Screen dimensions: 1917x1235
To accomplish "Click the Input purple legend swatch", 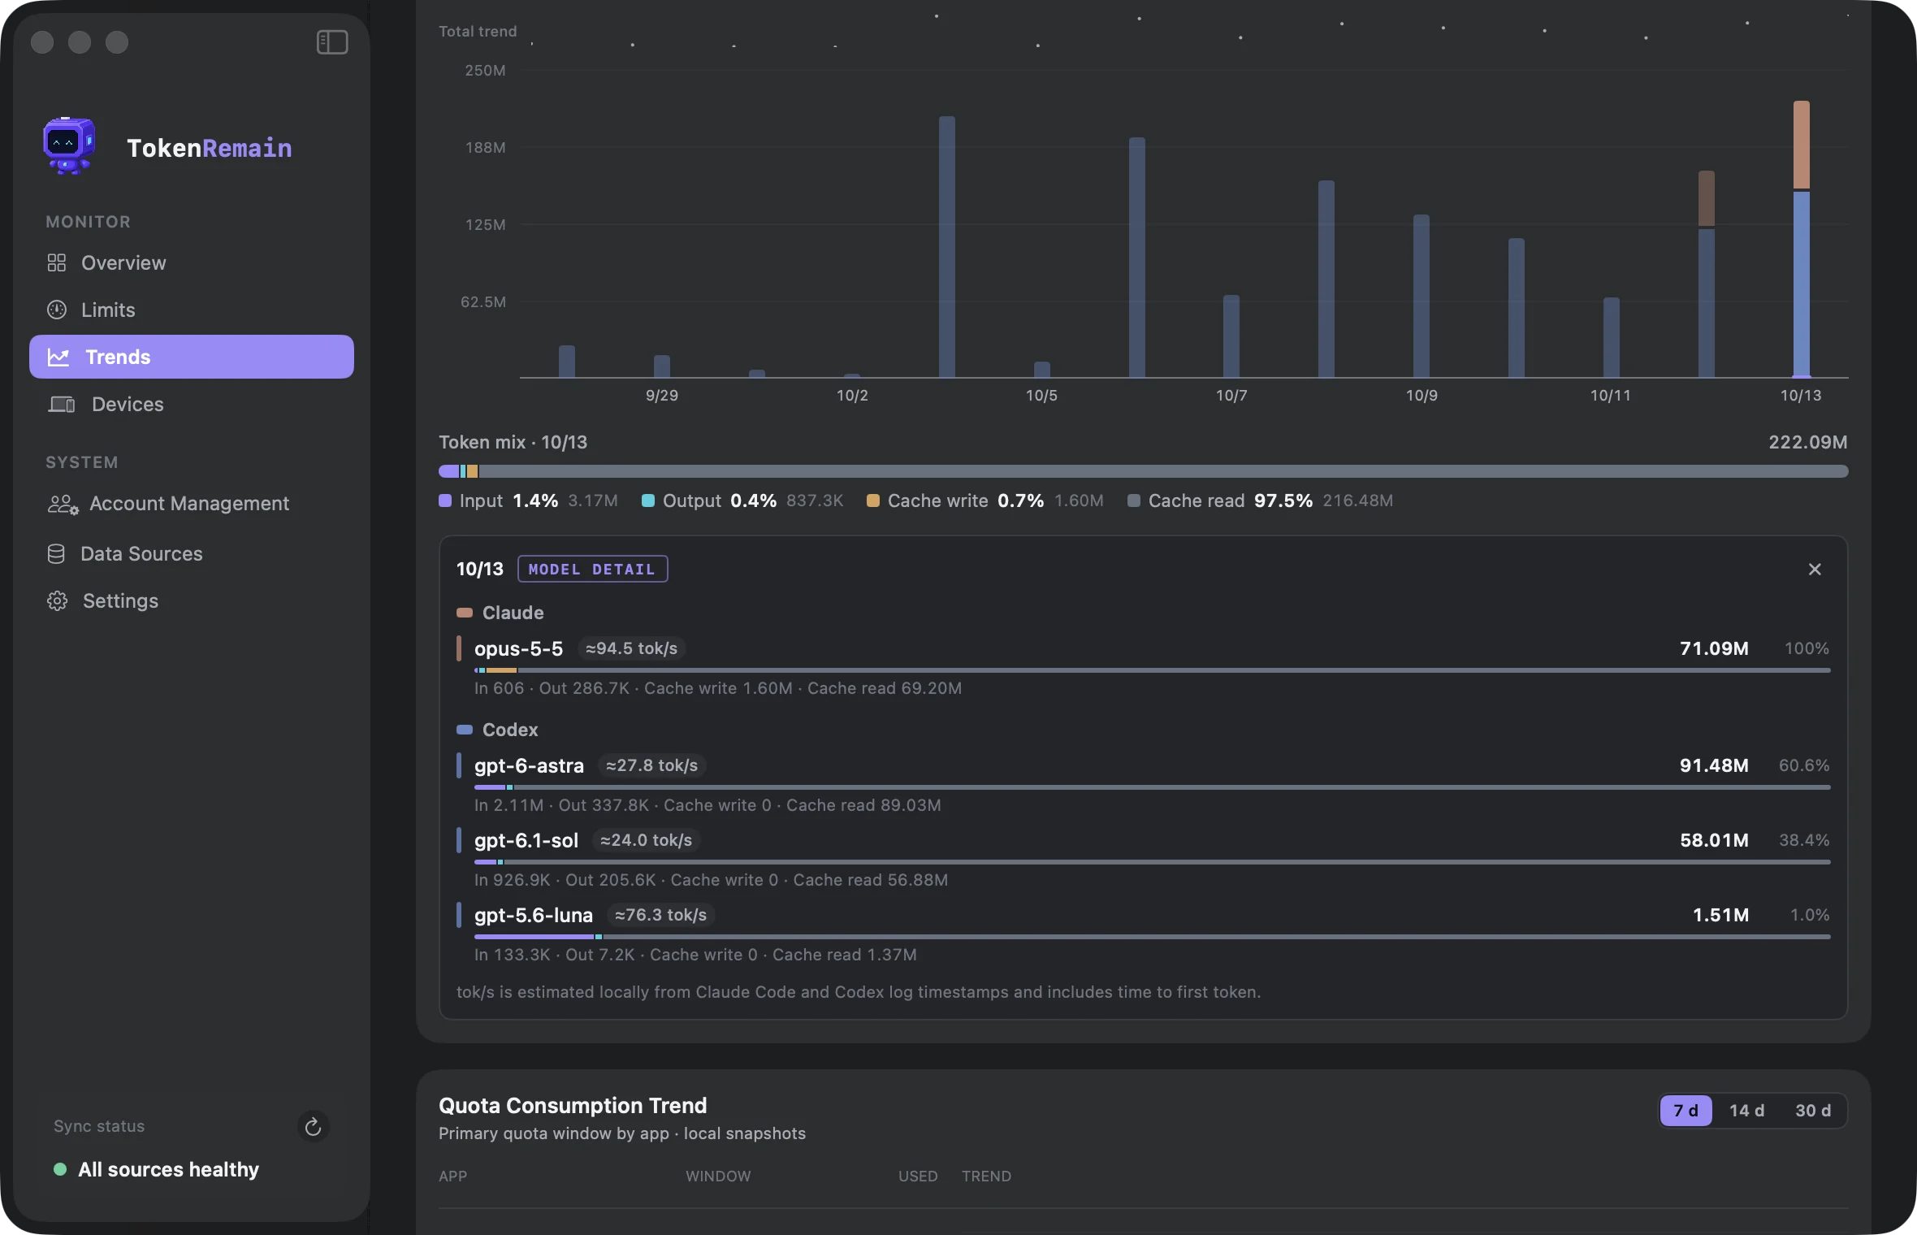I will click(445, 500).
